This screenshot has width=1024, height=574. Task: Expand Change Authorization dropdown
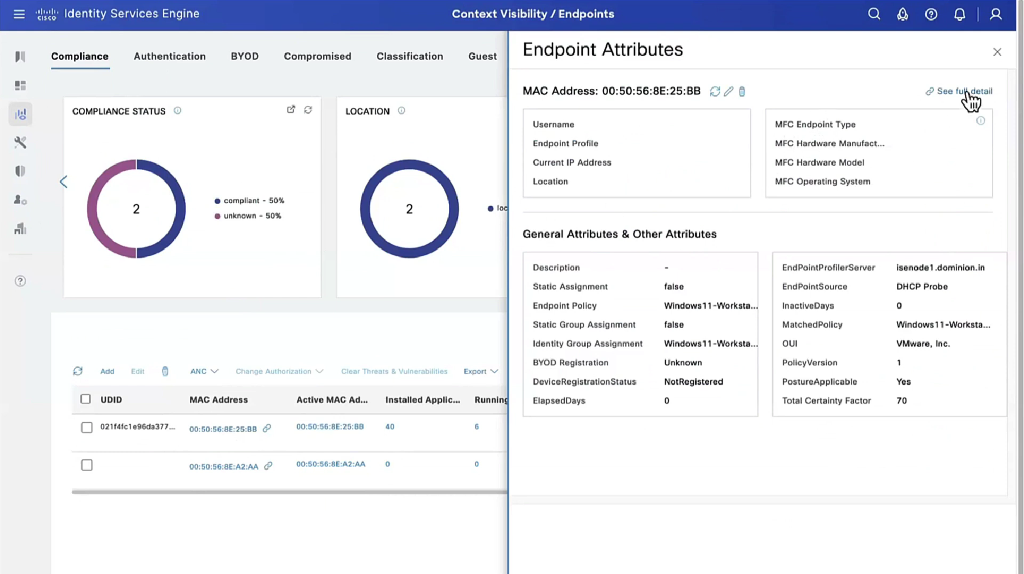pos(279,371)
